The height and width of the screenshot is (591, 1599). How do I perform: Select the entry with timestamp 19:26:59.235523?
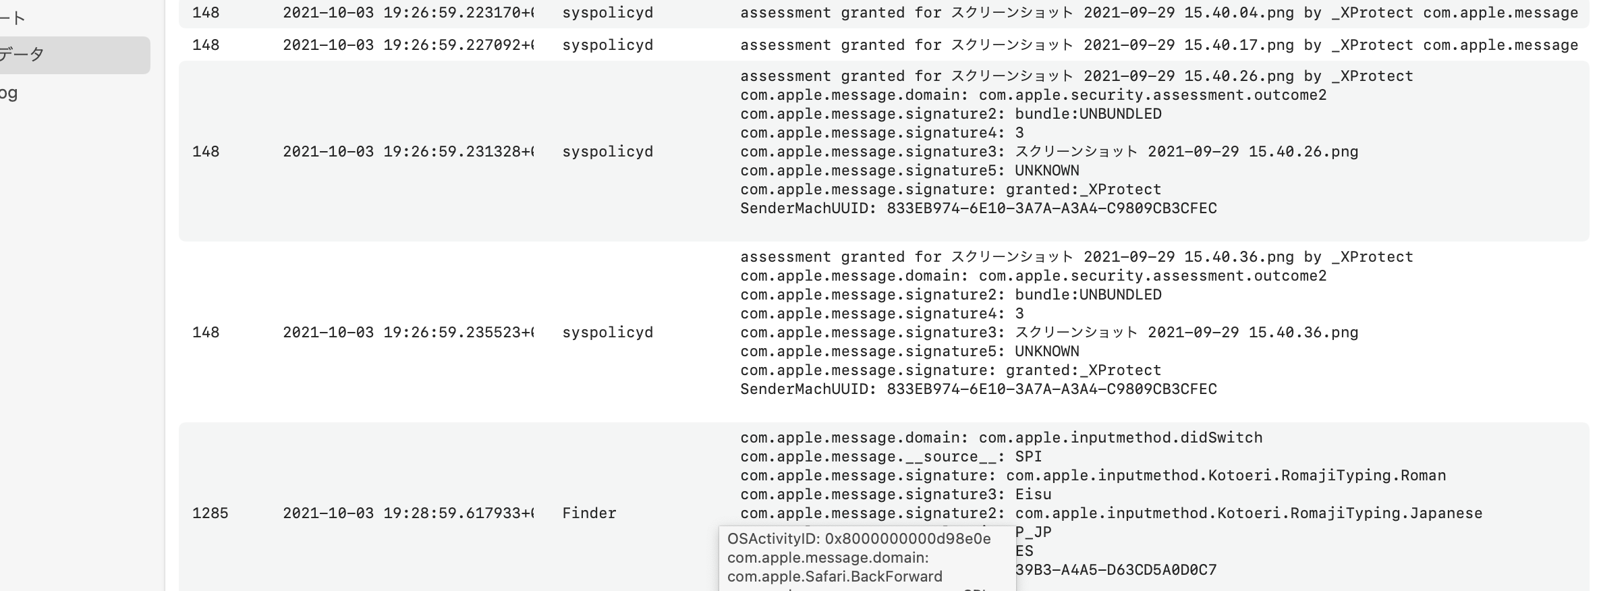[408, 333]
